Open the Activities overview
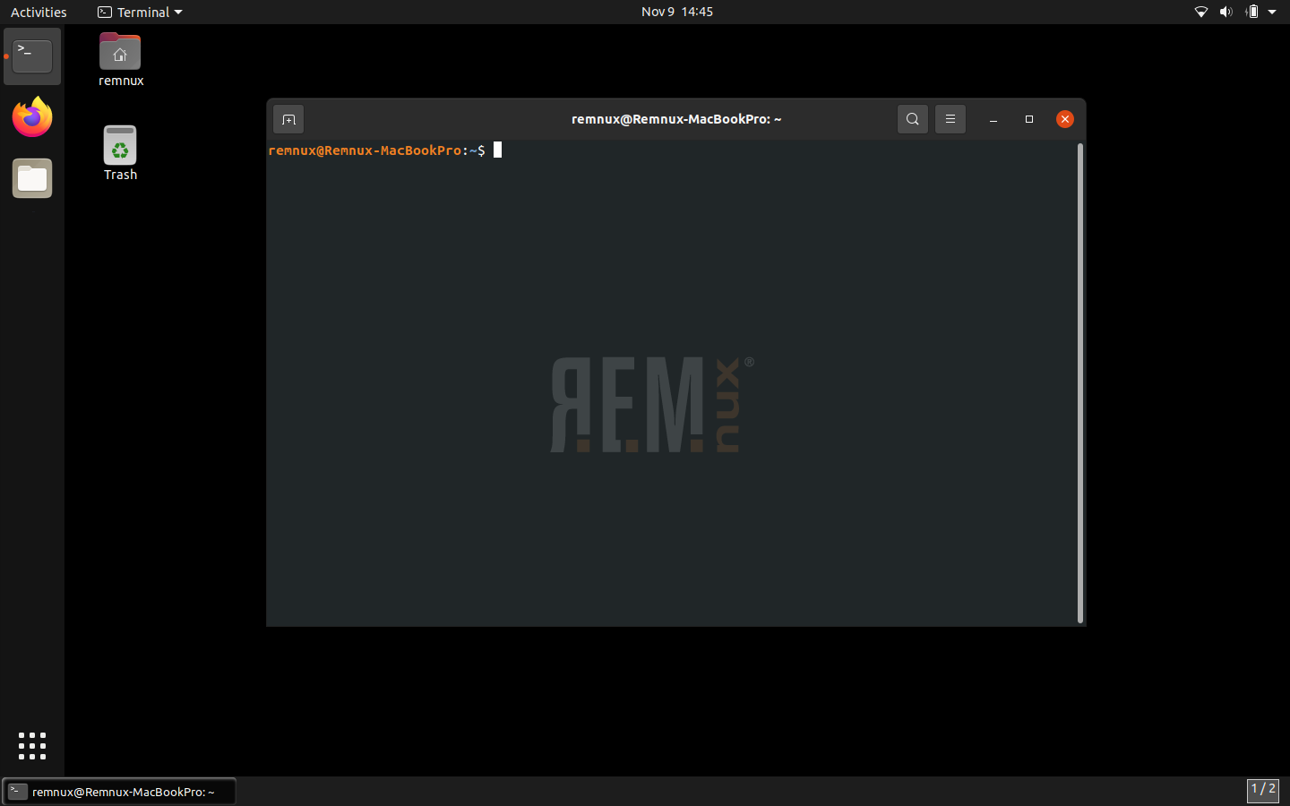1290x806 pixels. click(x=39, y=12)
